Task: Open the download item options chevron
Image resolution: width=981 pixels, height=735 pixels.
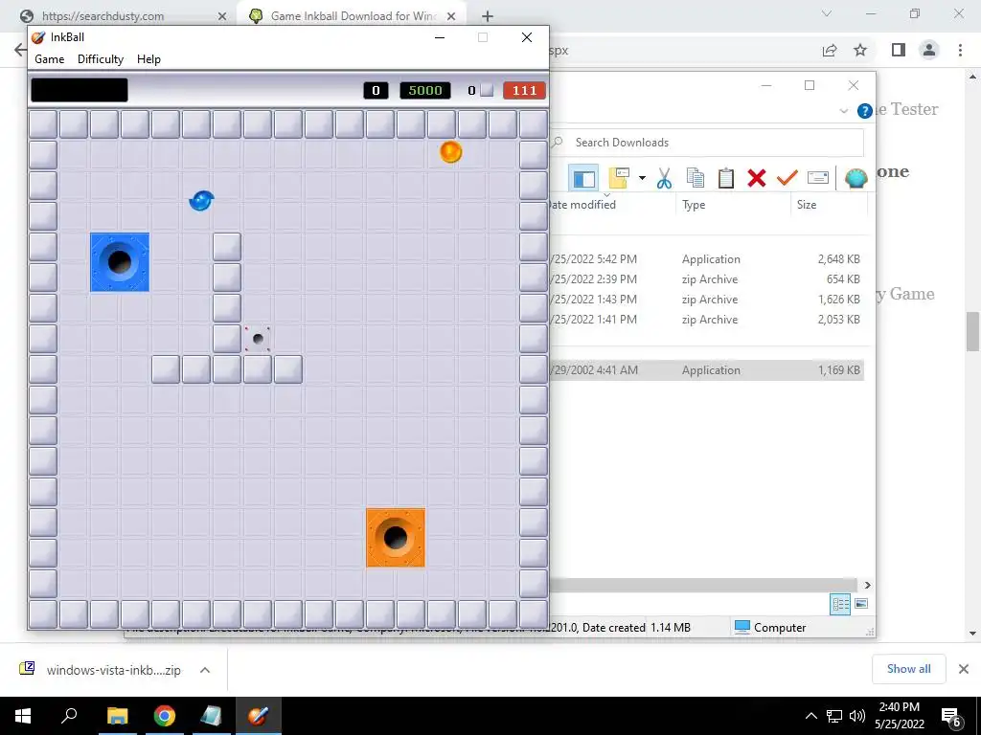Action: click(205, 670)
